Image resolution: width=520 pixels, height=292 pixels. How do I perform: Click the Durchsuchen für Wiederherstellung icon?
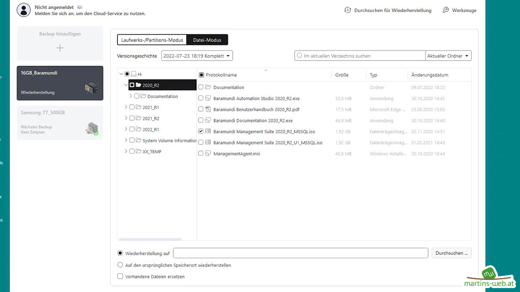(348, 10)
